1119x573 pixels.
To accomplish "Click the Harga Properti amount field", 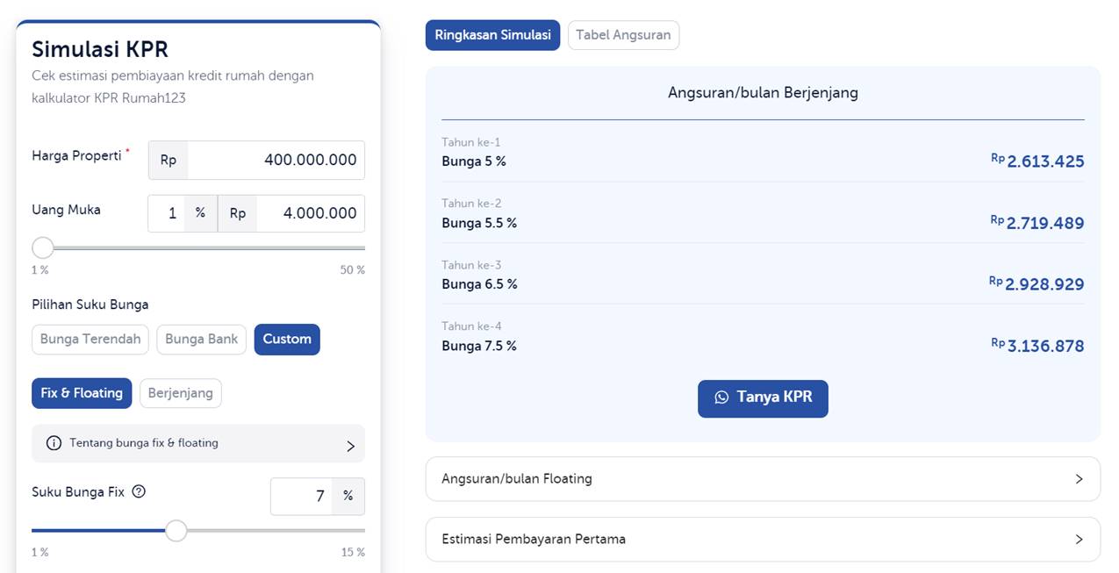I will pos(290,160).
